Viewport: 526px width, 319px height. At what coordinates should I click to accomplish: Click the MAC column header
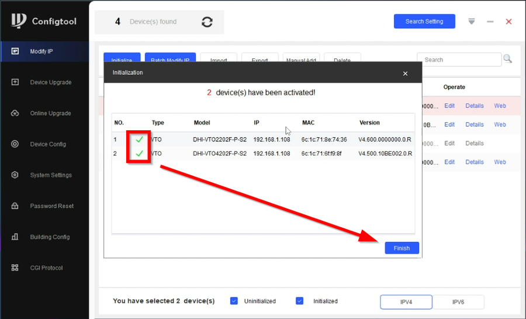tap(308, 123)
